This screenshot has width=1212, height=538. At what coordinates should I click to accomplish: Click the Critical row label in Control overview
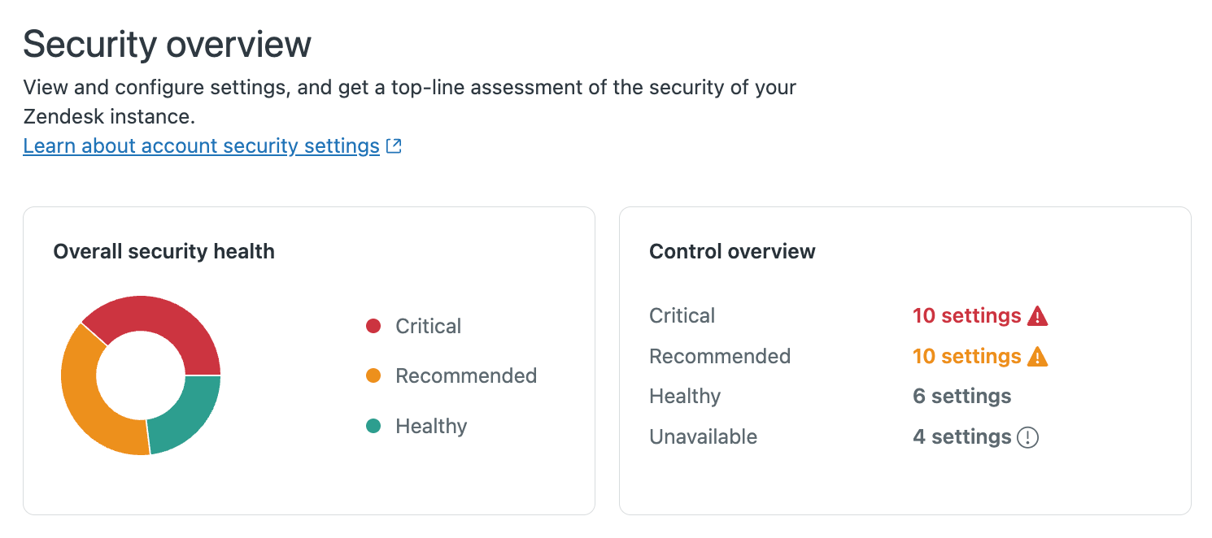682,316
